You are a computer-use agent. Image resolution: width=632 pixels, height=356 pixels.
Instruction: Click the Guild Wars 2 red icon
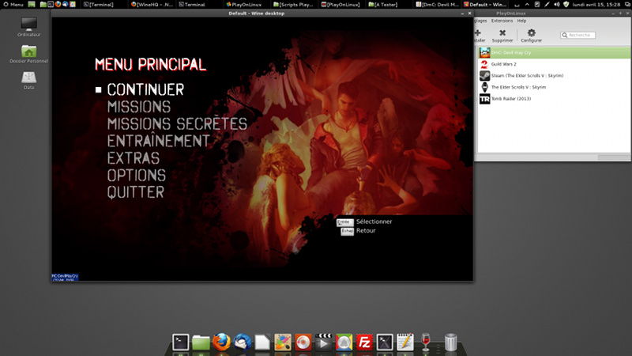click(484, 64)
